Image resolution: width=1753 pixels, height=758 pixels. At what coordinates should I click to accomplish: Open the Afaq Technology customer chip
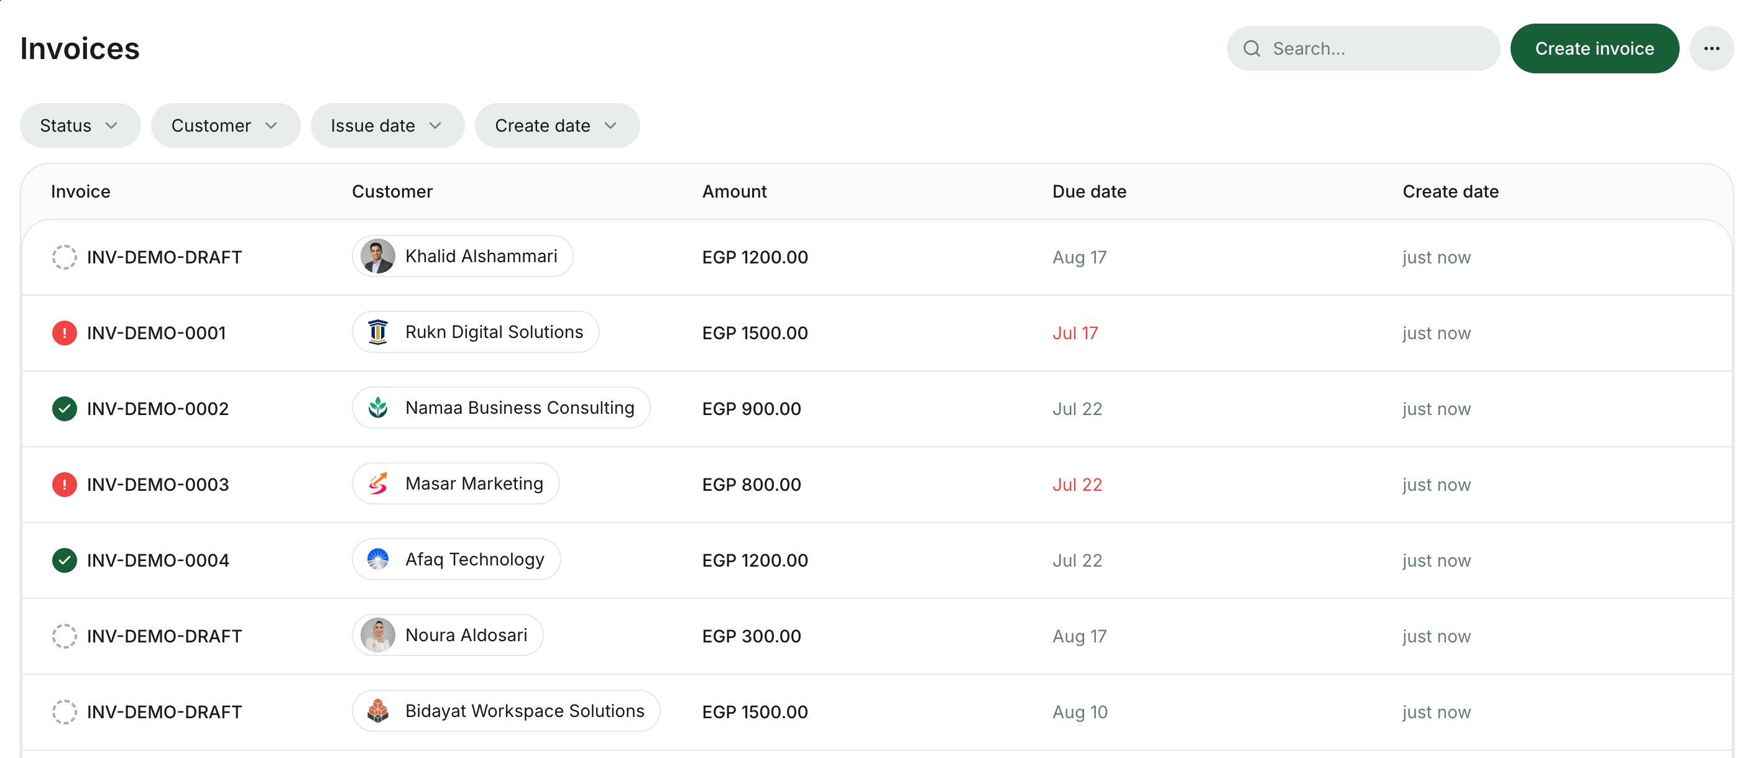pos(456,559)
